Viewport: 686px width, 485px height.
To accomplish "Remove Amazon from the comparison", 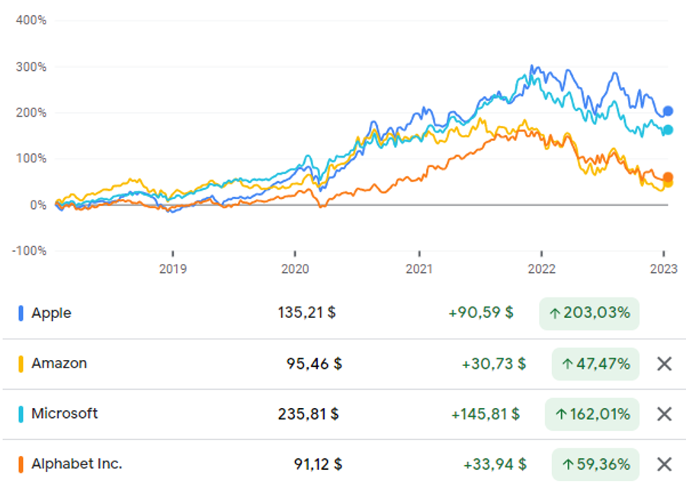I will [664, 363].
